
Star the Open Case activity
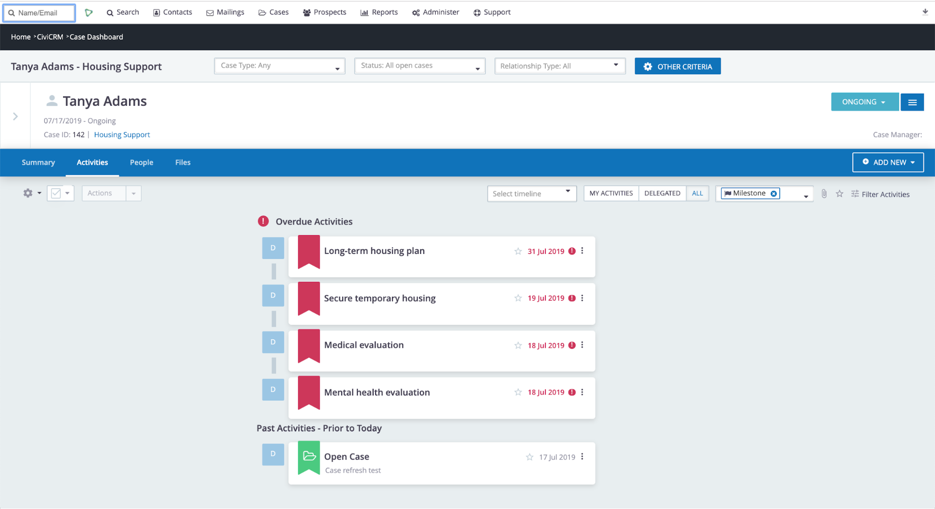[529, 457]
